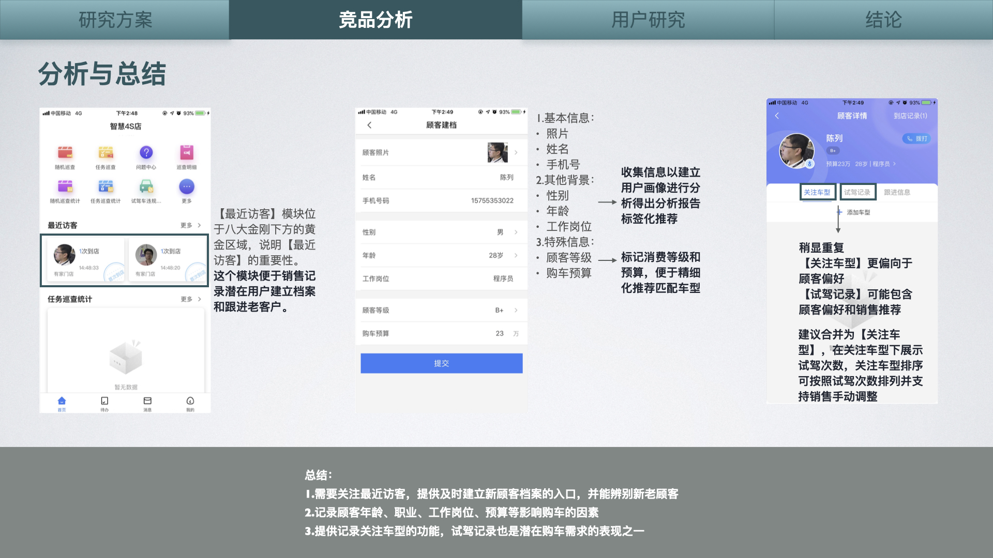Open the 巡查明细 pink icon
This screenshot has height=558, width=993.
point(186,152)
